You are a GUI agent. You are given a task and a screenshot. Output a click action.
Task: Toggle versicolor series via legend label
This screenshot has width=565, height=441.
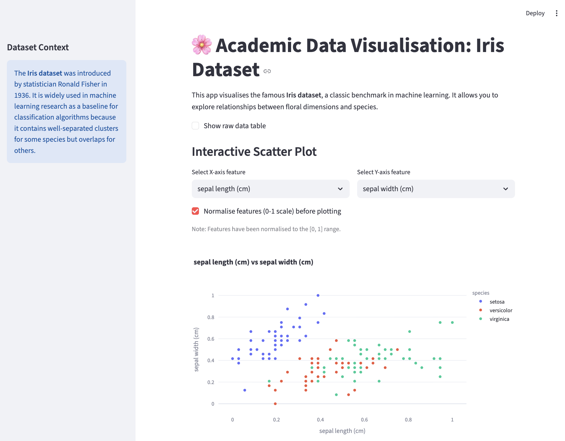click(x=501, y=310)
